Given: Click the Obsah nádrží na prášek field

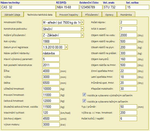Looking at the screenshot, I should pyautogui.click(x=128, y=53).
